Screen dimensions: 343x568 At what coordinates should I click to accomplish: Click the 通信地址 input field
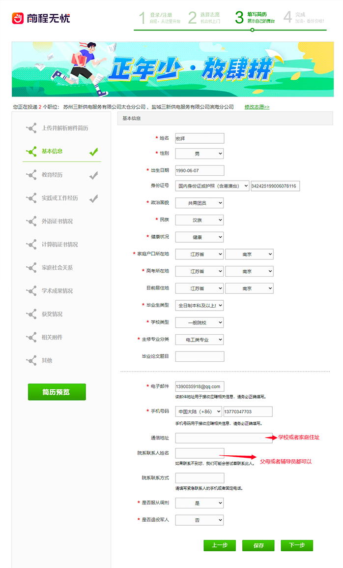(x=224, y=438)
